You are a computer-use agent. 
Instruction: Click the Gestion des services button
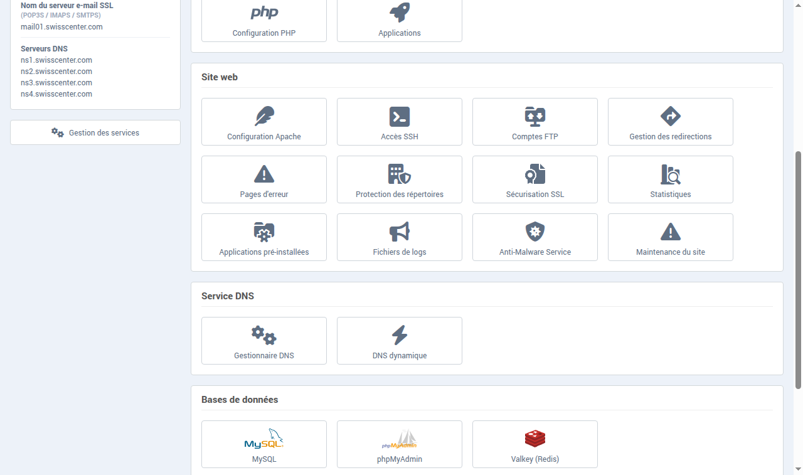coord(95,132)
